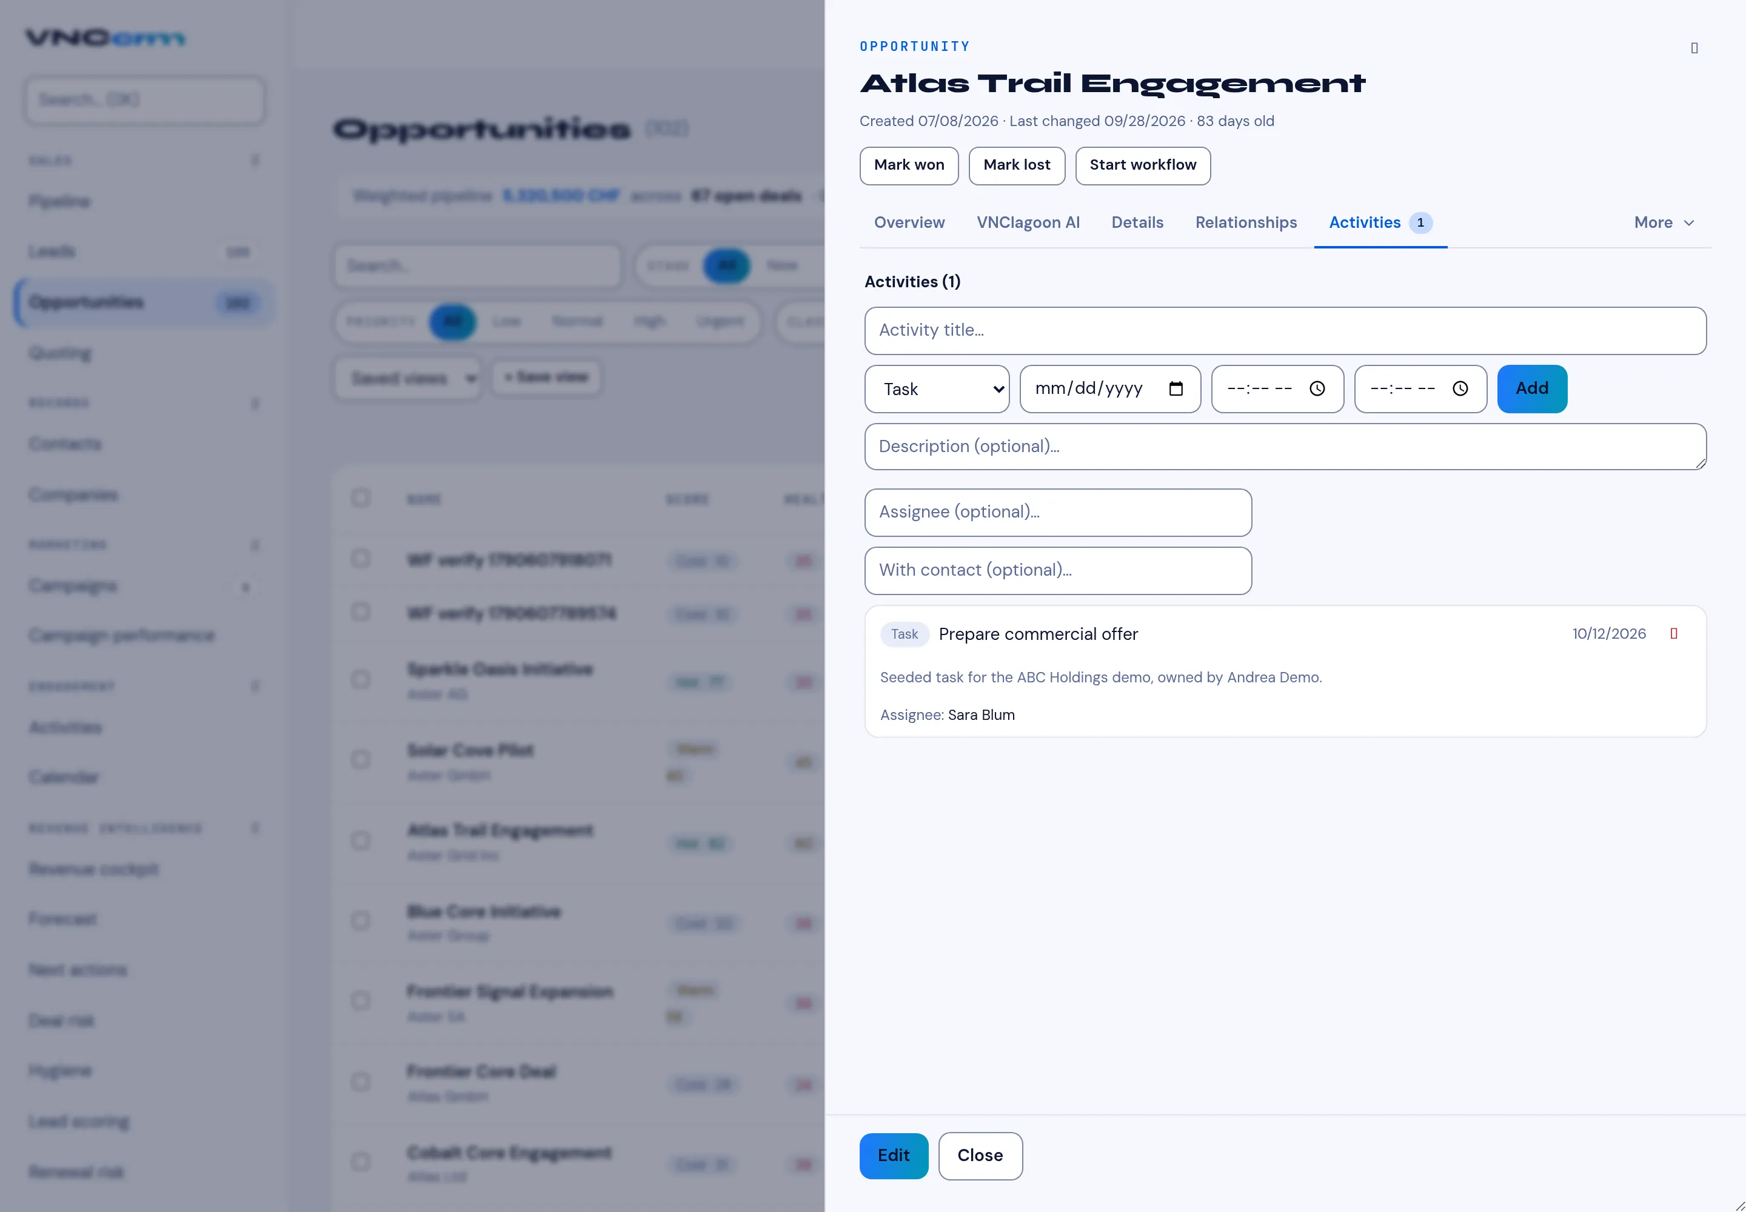Open the end time clock picker
Image resolution: width=1746 pixels, height=1212 pixels.
[1460, 389]
